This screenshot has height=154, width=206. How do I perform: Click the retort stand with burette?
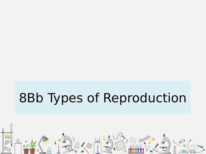point(7,138)
